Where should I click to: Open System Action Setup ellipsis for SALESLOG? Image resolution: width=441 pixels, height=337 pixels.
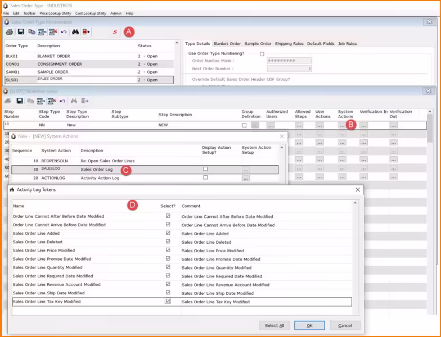pos(245,170)
